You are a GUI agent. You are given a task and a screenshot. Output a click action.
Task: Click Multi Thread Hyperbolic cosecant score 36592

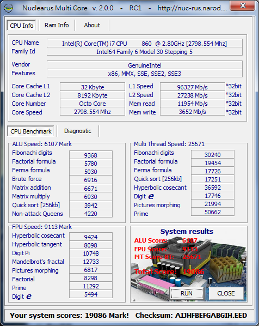[x=213, y=188]
